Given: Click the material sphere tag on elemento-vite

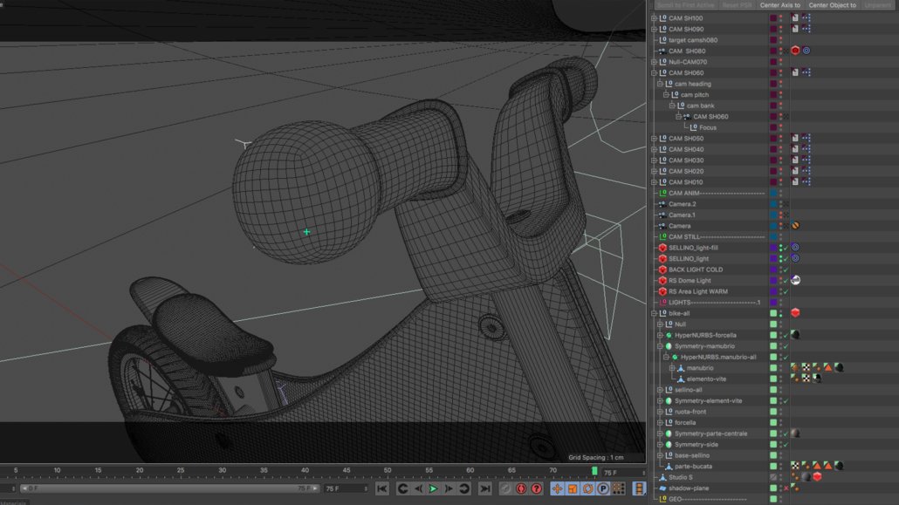Looking at the screenshot, I should (817, 379).
